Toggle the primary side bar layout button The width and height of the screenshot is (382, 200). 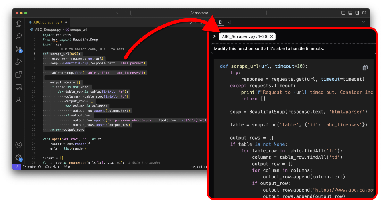pyautogui.click(x=343, y=13)
